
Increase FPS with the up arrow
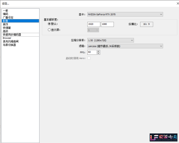98,51
